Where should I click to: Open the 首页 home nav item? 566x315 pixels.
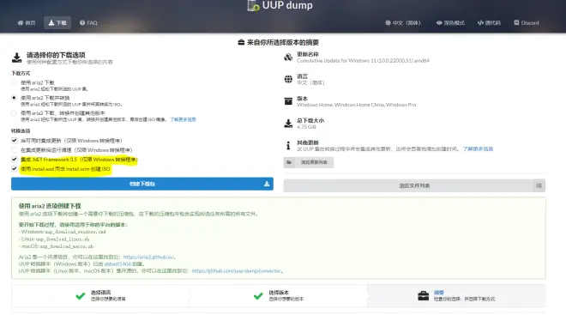coord(27,23)
